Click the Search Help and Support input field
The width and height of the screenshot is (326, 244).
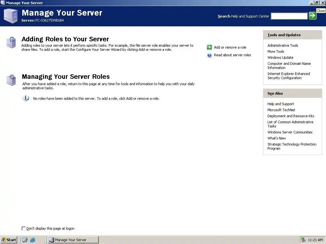click(289, 16)
